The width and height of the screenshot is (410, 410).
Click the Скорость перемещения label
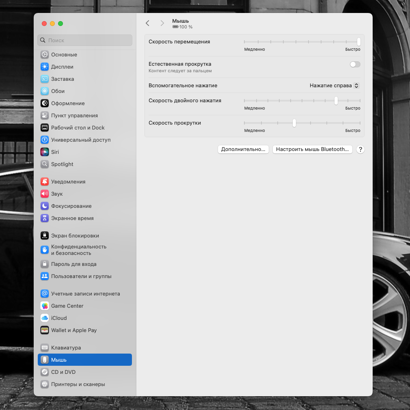(179, 42)
